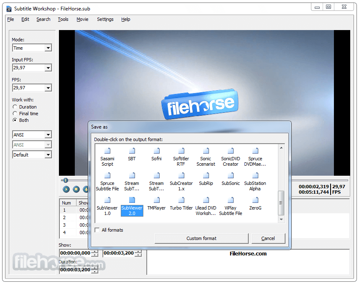Click the Custom format button

tap(201, 238)
